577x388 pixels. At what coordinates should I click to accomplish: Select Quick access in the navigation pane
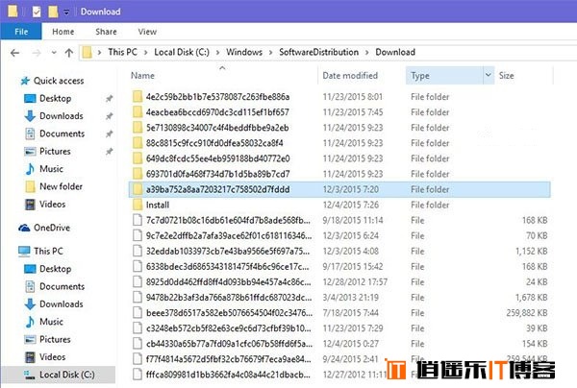click(52, 81)
